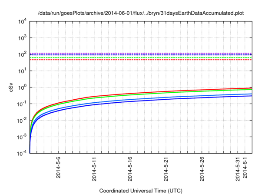Click the 10^4 y-axis label
Image resolution: width=278 pixels, height=195 pixels.
tap(22, 22)
